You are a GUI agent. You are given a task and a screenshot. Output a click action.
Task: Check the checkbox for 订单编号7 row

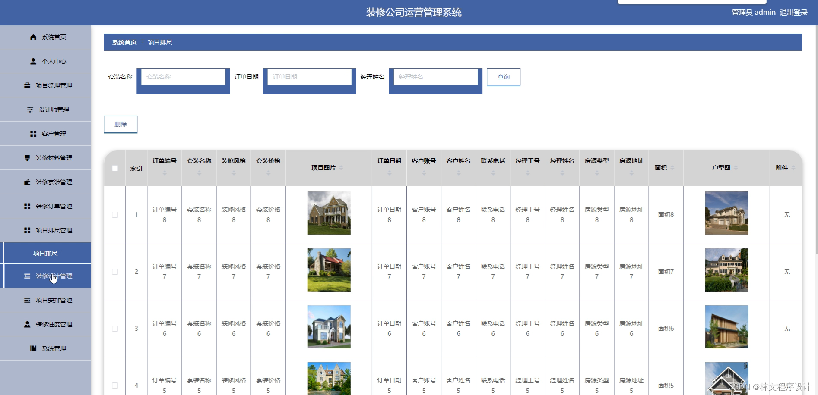[115, 271]
